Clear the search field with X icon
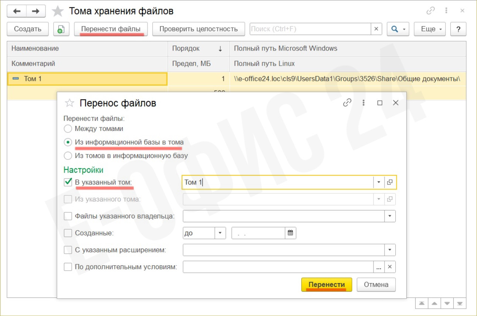Image resolution: width=477 pixels, height=316 pixels. [x=376, y=29]
